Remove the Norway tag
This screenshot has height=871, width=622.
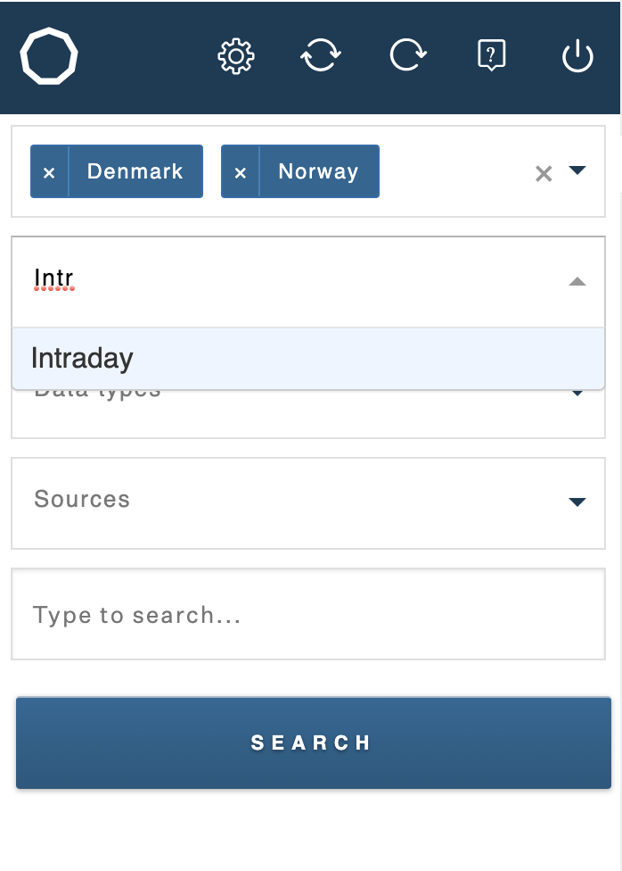tap(241, 172)
